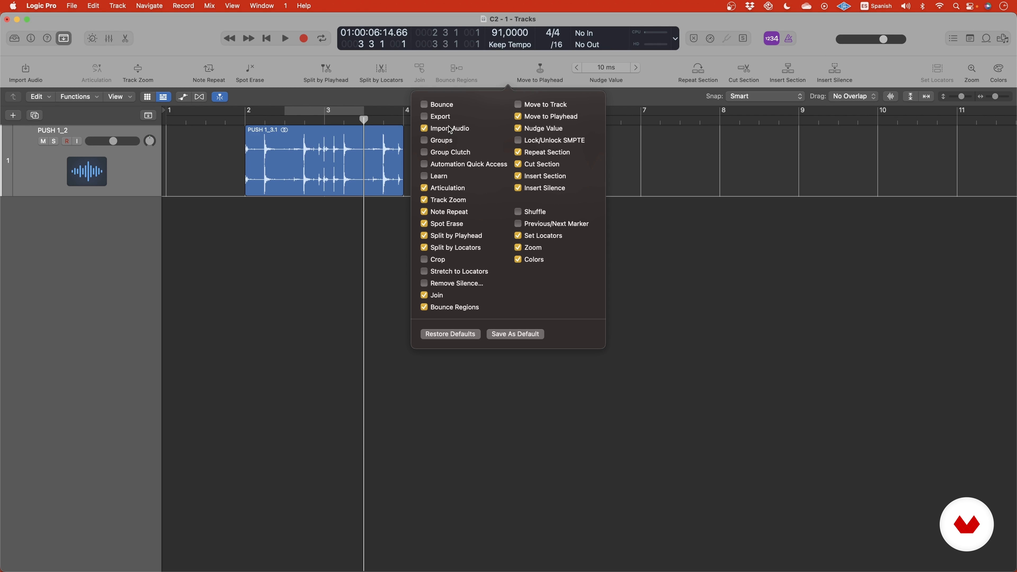Uncheck the Nudge Value checkbox

(x=518, y=128)
